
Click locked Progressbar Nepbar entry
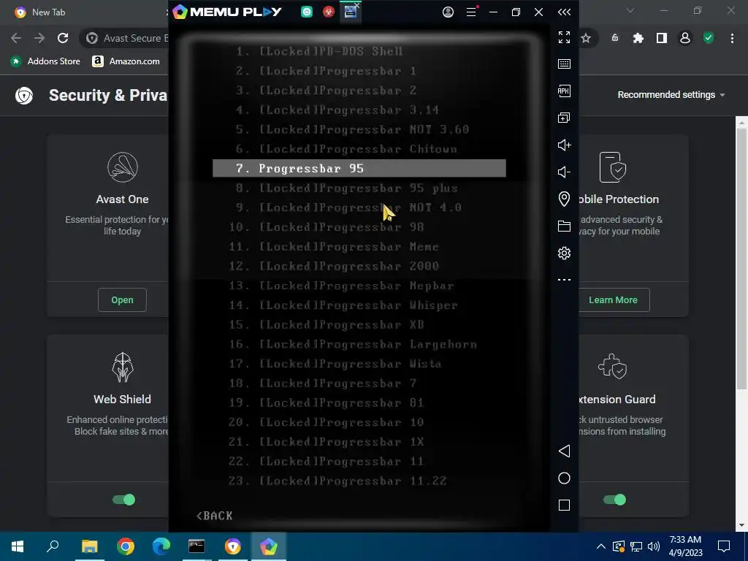point(341,286)
